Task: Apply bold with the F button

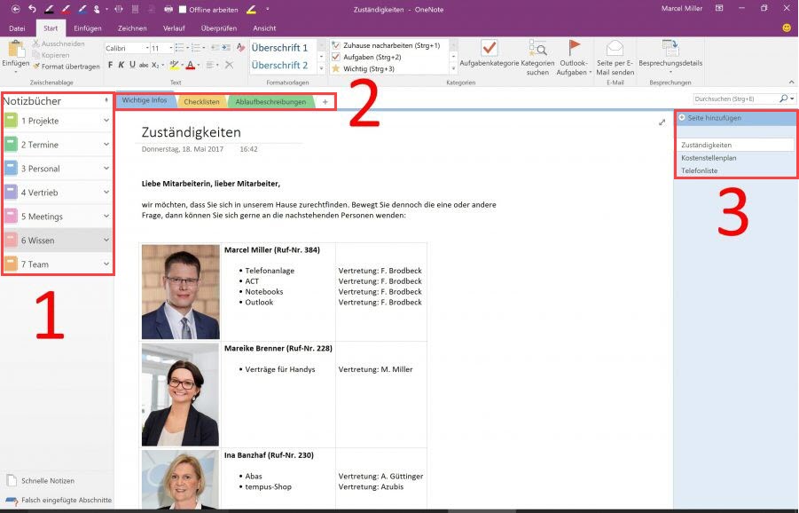Action: coord(110,65)
